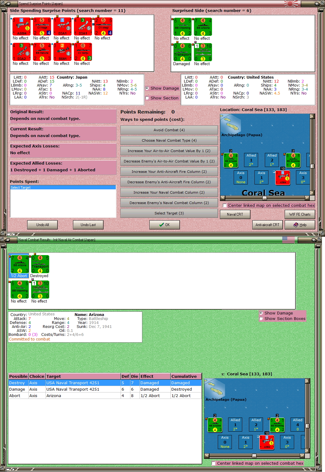Click the left arrow on Naval Combat Results map scrollbar
Viewport: 325px width, 472px height.
coord(207,456)
